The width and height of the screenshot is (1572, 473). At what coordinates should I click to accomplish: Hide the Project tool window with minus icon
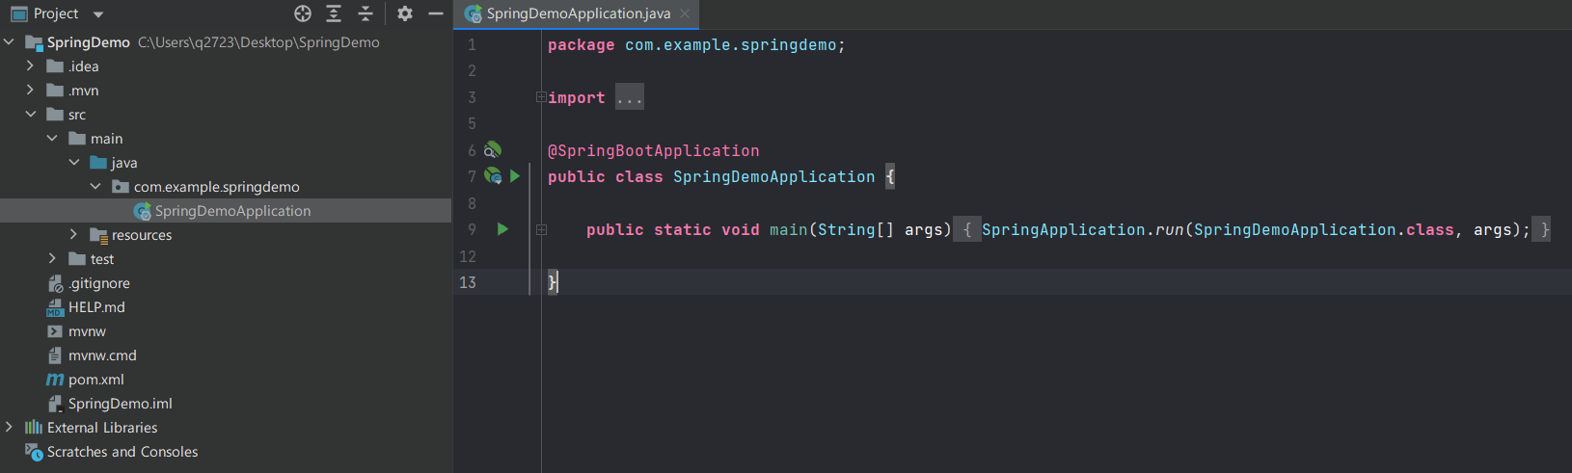click(x=436, y=13)
